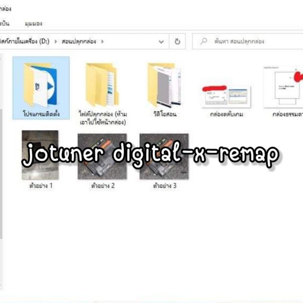303x303 pixels.
Task: Click สอนปลุกกล่อง in the address path
Action: (79, 41)
